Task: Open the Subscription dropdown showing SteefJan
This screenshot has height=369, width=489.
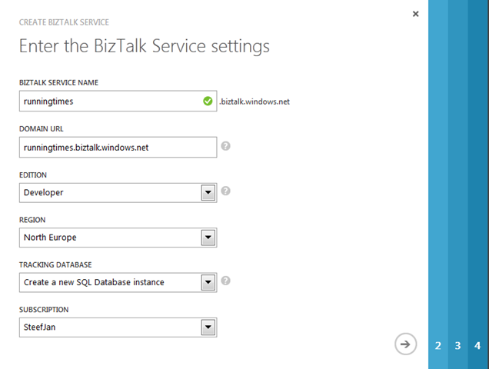Action: point(118,327)
